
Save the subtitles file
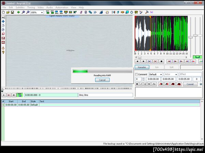[12, 12]
